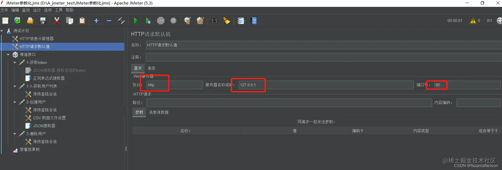Collapse the 测试计划 root node

tap(2, 31)
